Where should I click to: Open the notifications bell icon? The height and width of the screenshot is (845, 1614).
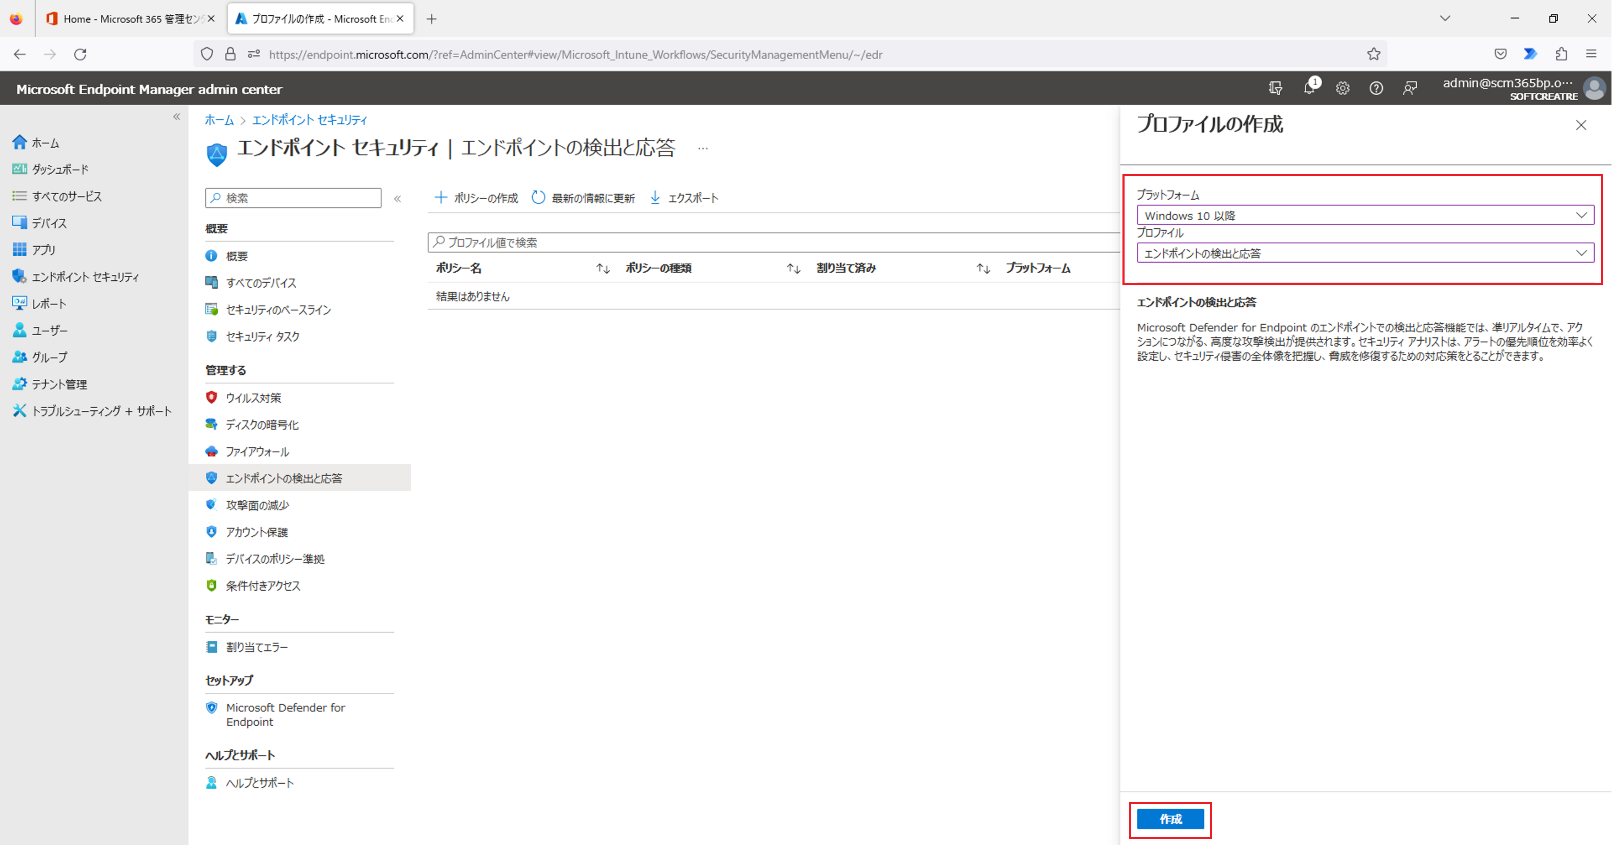tap(1310, 88)
